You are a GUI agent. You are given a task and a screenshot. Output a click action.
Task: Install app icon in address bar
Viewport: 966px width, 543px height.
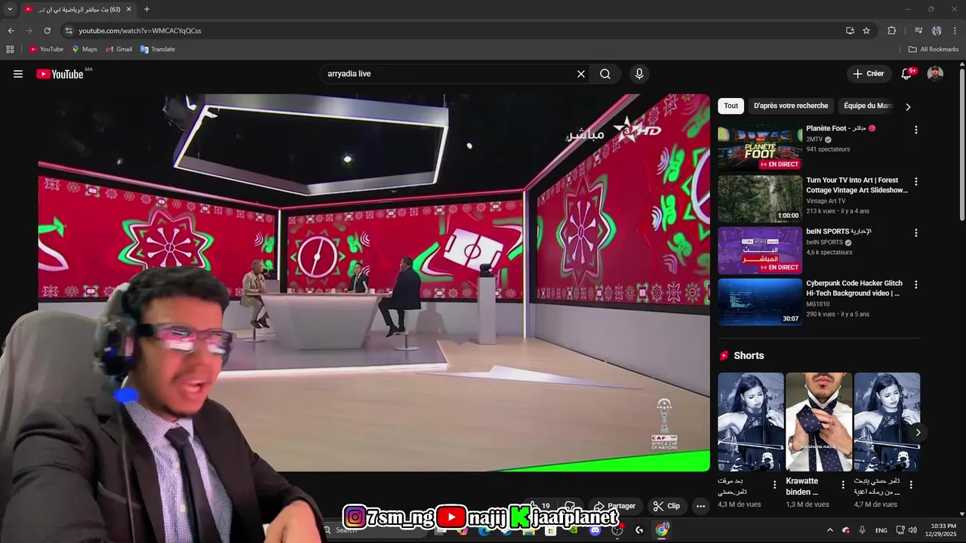click(x=850, y=31)
